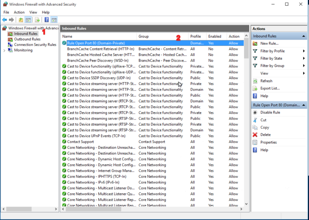Click Disable Rule in Actions pane
Image resolution: width=309 pixels, height=220 pixels.
tap(270, 112)
